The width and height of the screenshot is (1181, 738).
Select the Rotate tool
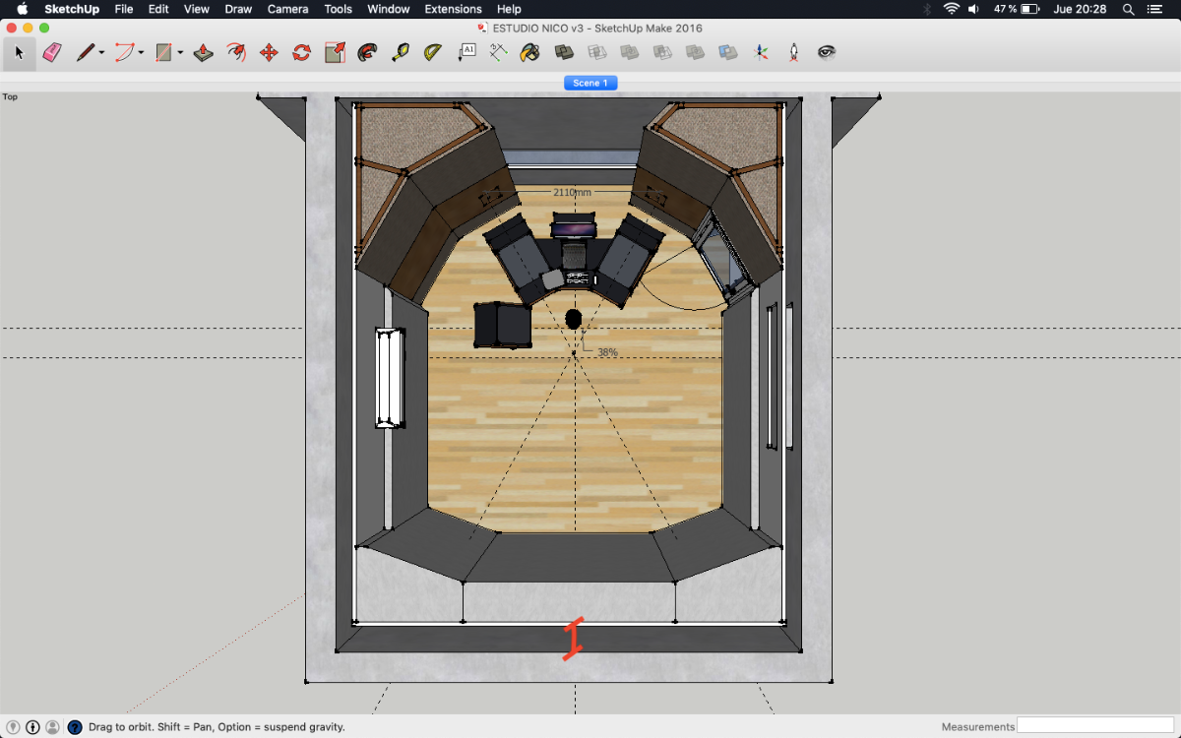point(301,52)
